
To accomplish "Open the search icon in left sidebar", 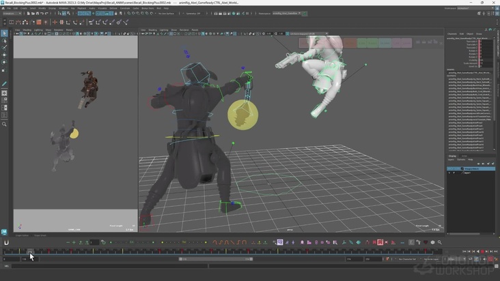I will pyautogui.click(x=4, y=124).
